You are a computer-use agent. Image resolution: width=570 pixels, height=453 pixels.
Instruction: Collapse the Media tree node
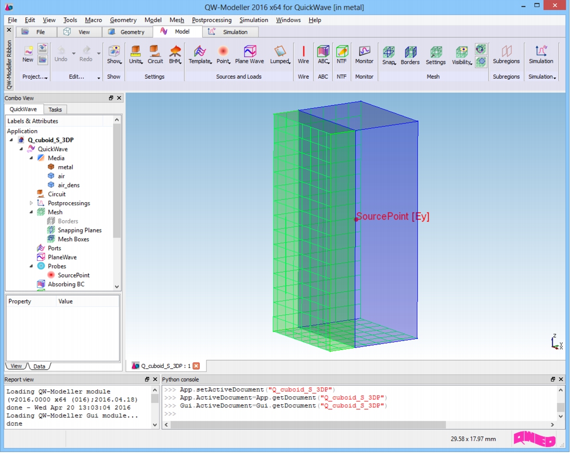[x=31, y=158]
